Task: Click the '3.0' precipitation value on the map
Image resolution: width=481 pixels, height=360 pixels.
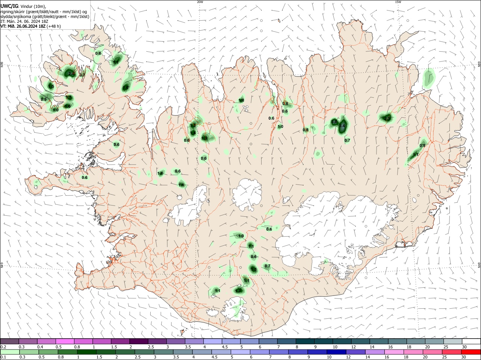Action: [x=334, y=122]
